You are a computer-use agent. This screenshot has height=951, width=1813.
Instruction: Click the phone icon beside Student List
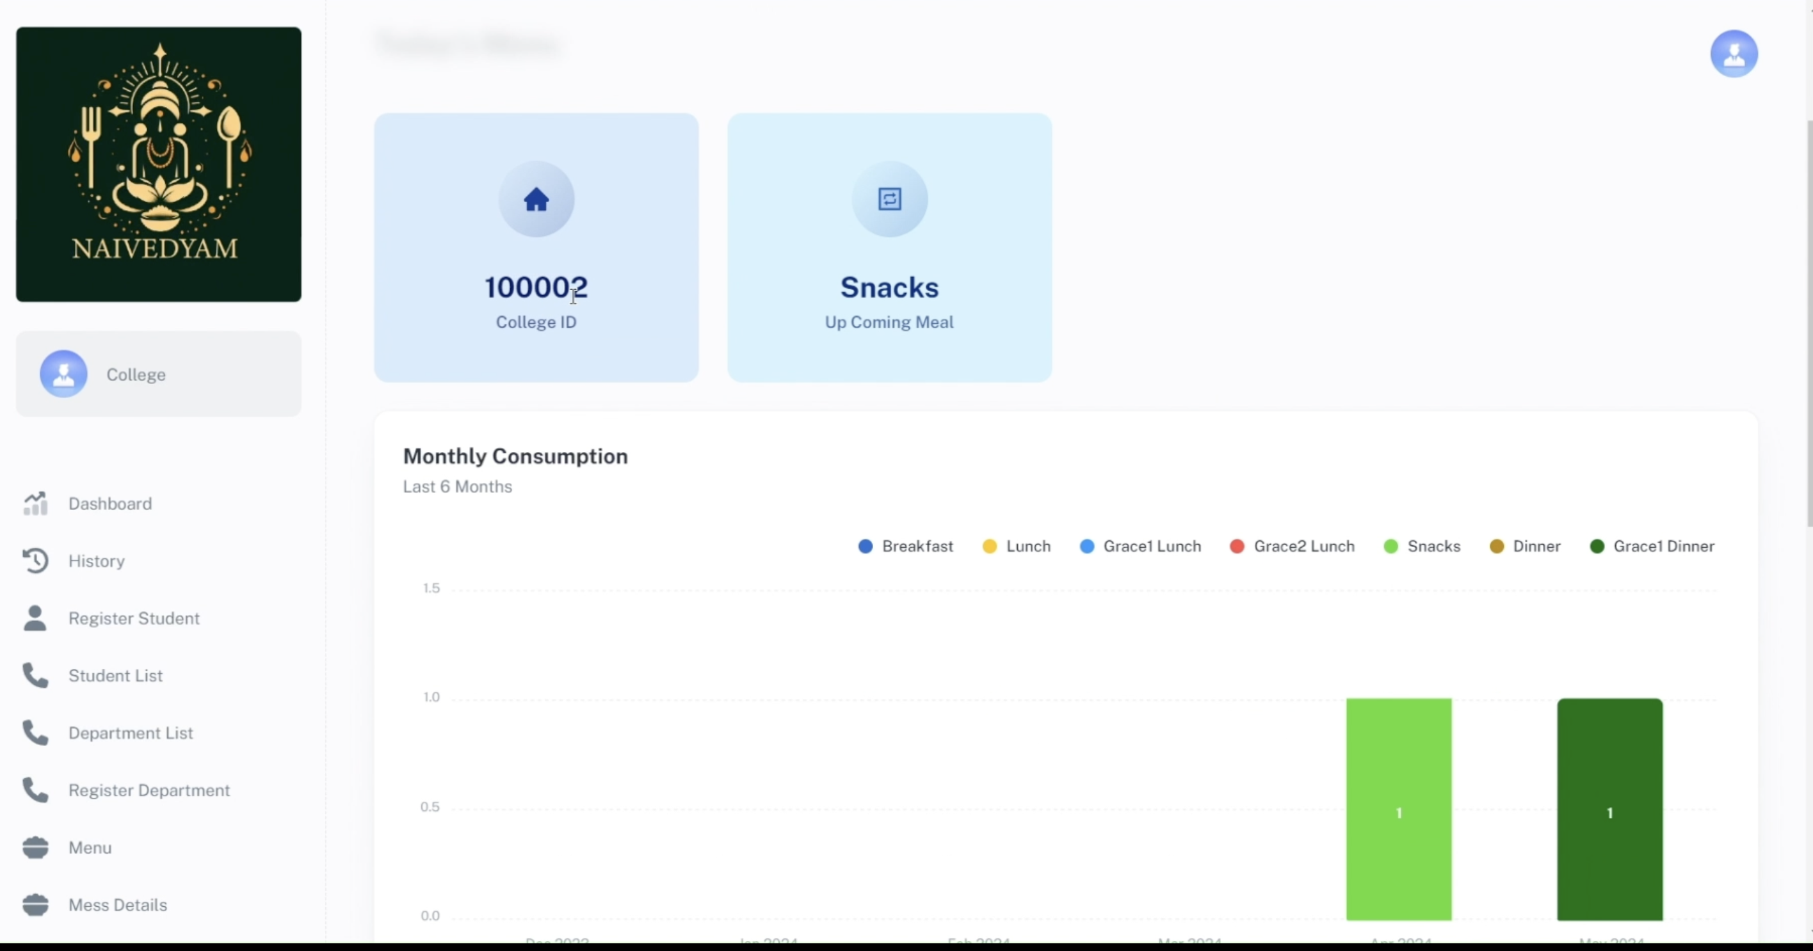coord(35,675)
